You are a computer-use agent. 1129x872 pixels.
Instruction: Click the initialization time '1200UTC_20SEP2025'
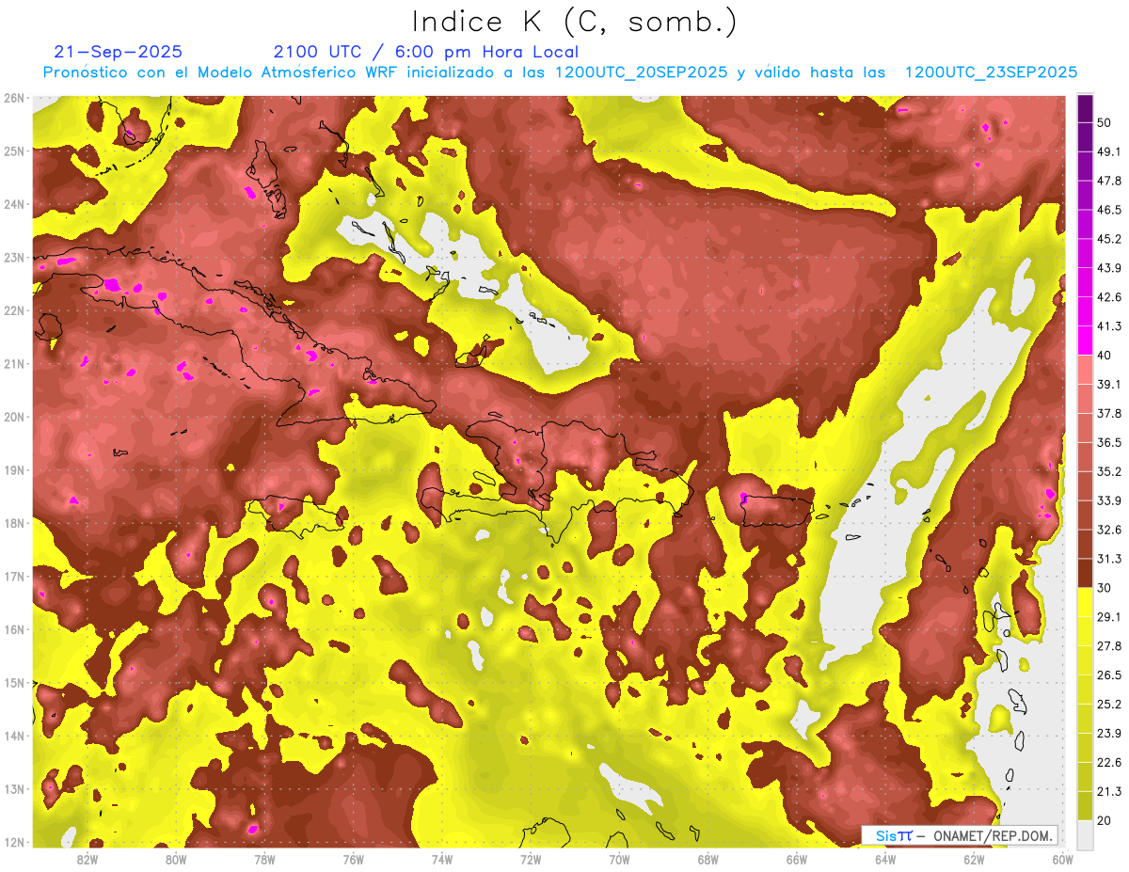pos(642,72)
